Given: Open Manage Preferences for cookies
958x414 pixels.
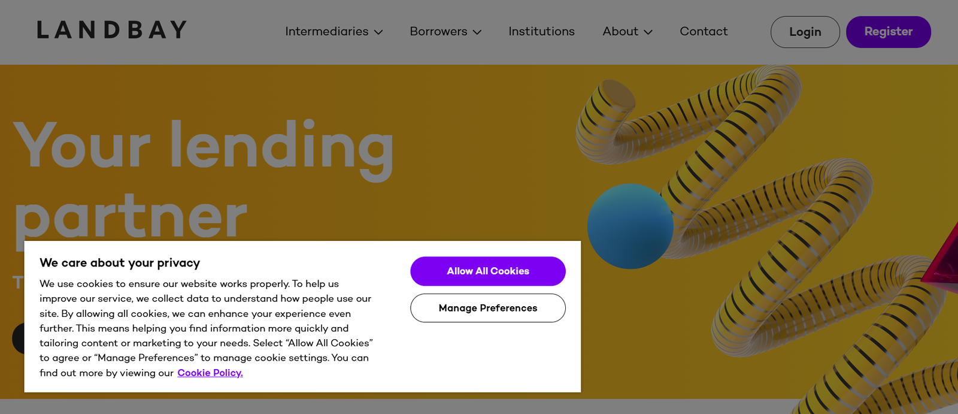Looking at the screenshot, I should [x=488, y=308].
